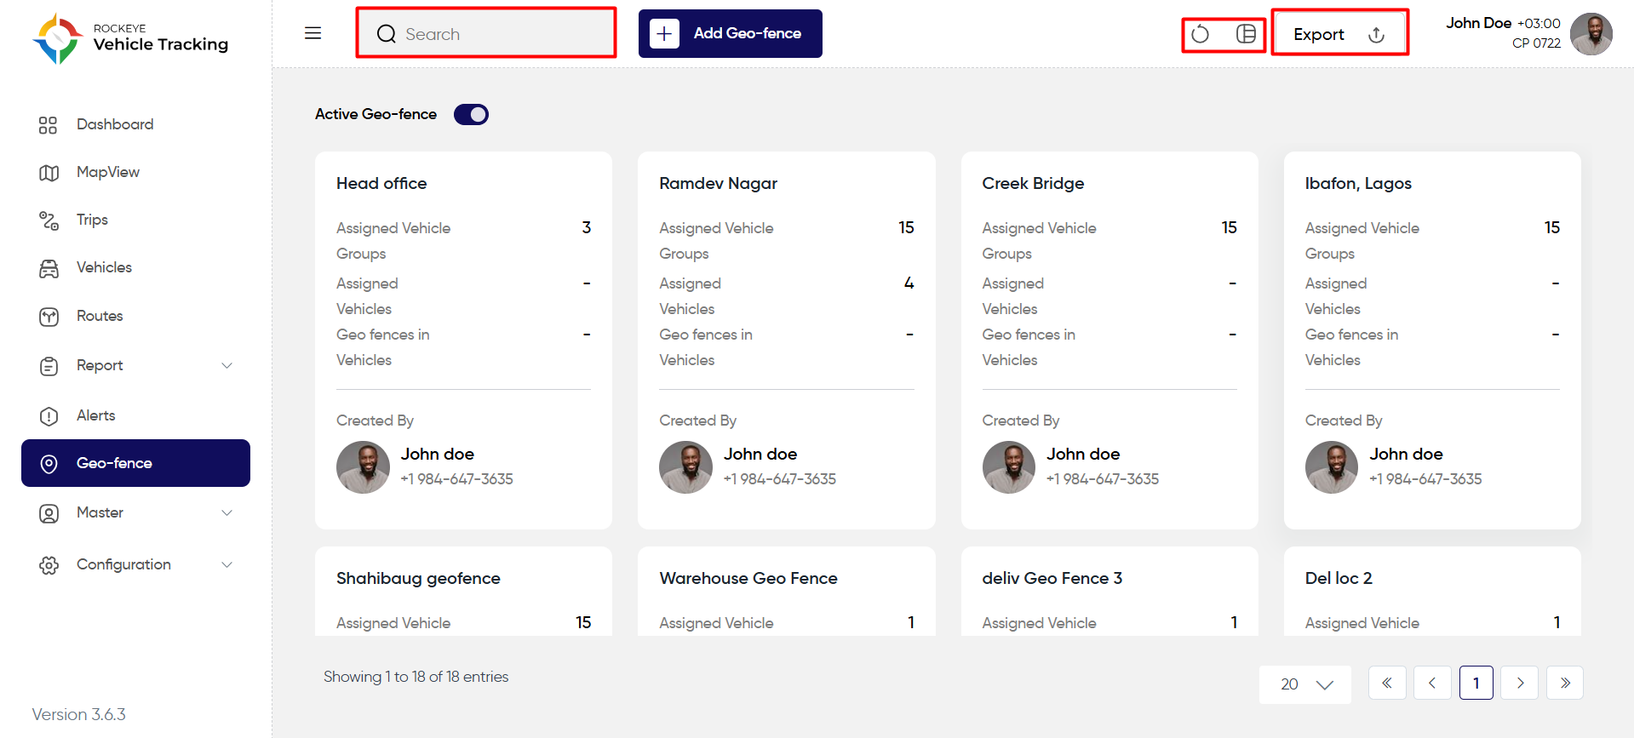
Task: Click creator avatar on Head office card
Action: [x=364, y=467]
